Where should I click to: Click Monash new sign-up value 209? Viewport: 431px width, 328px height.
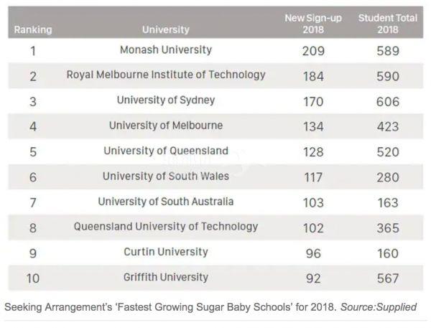coord(313,51)
